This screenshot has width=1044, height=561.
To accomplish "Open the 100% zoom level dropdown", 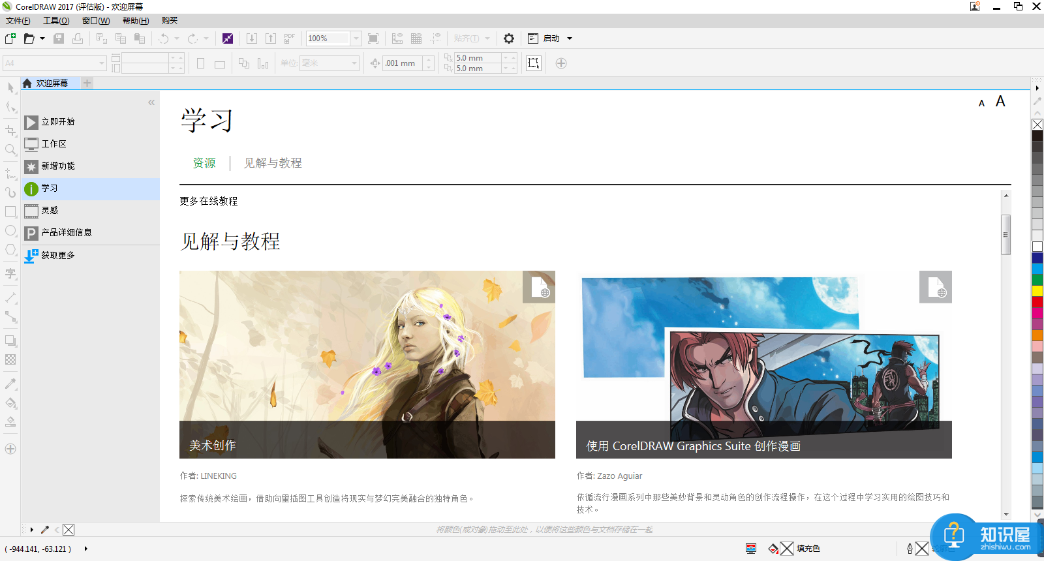I will [356, 38].
